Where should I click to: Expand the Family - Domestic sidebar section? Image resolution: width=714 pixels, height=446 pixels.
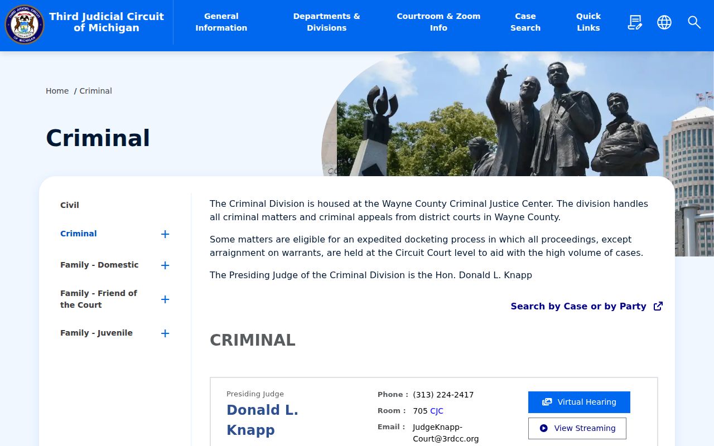165,265
